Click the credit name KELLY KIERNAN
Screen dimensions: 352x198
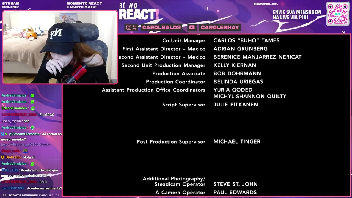(x=235, y=65)
